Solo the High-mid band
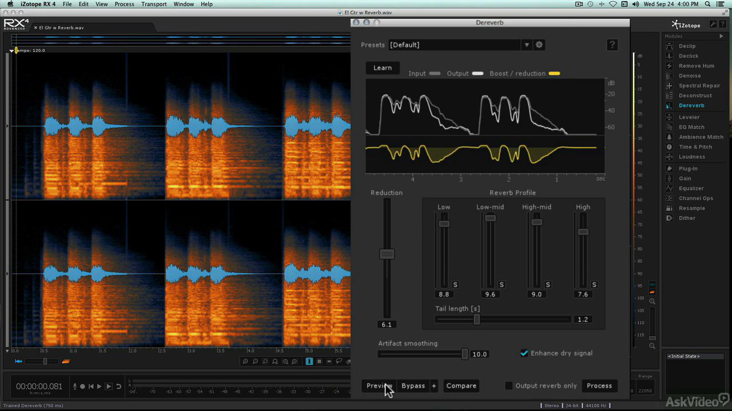 tap(548, 284)
